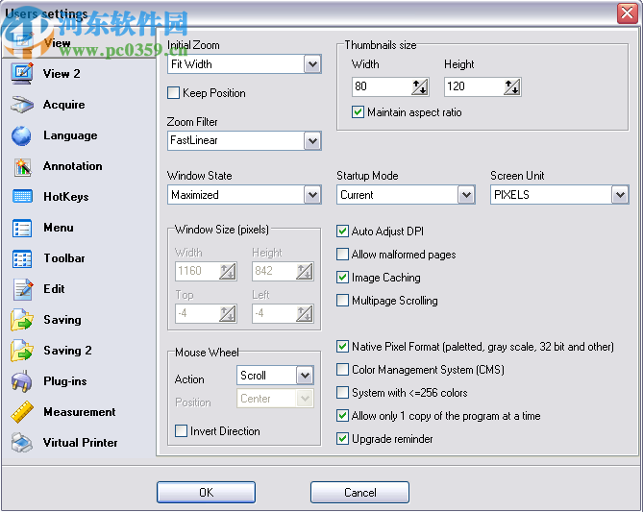Enable Color Management System (CMS)
Image resolution: width=643 pixels, height=512 pixels.
pyautogui.click(x=343, y=370)
